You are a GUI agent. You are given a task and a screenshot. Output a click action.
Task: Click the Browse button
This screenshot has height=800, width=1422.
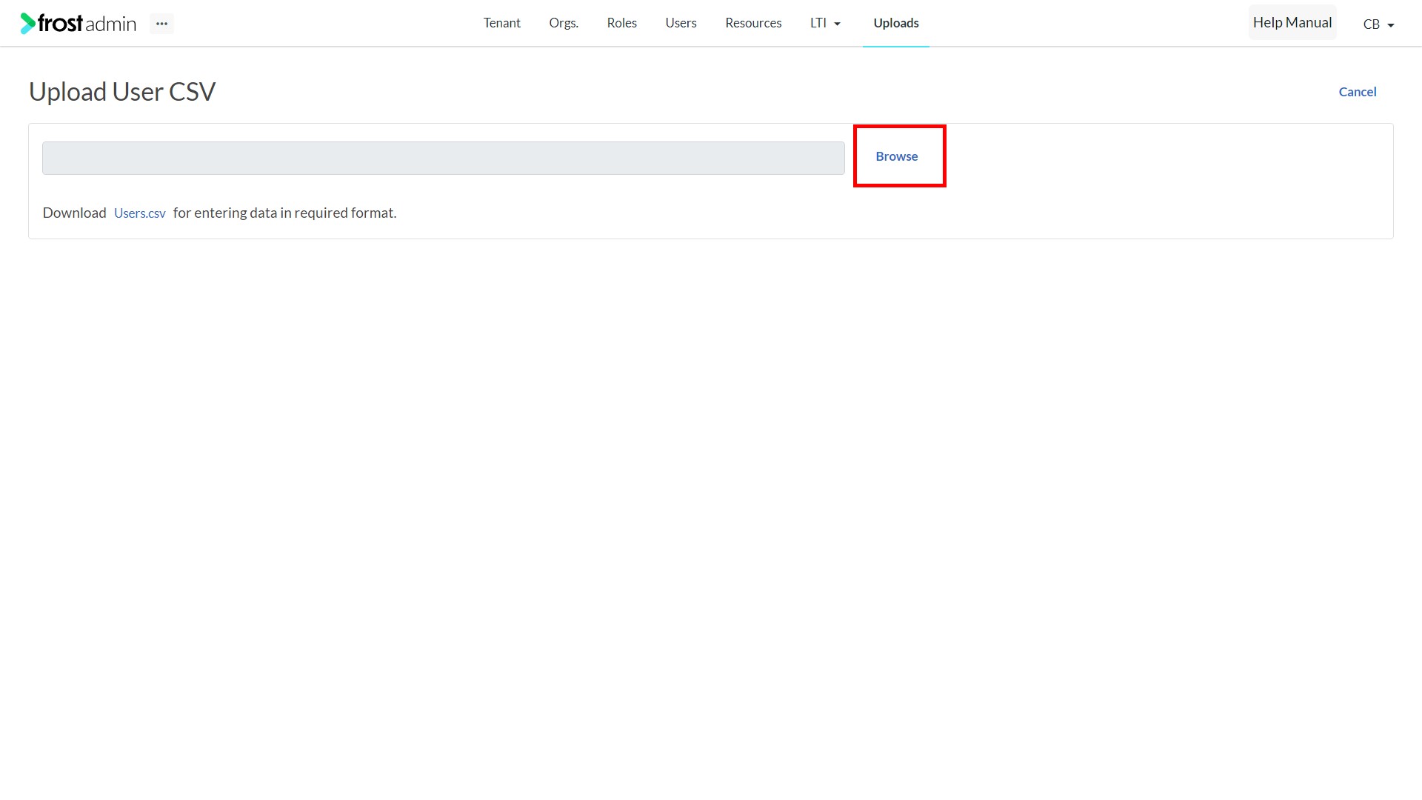(x=897, y=156)
